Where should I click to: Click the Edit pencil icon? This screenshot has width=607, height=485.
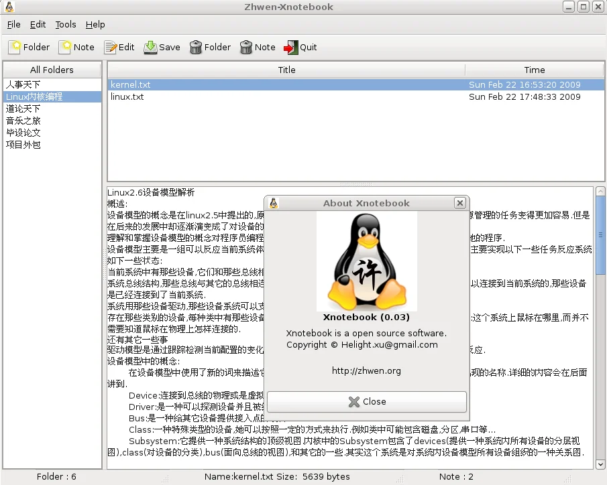[110, 47]
